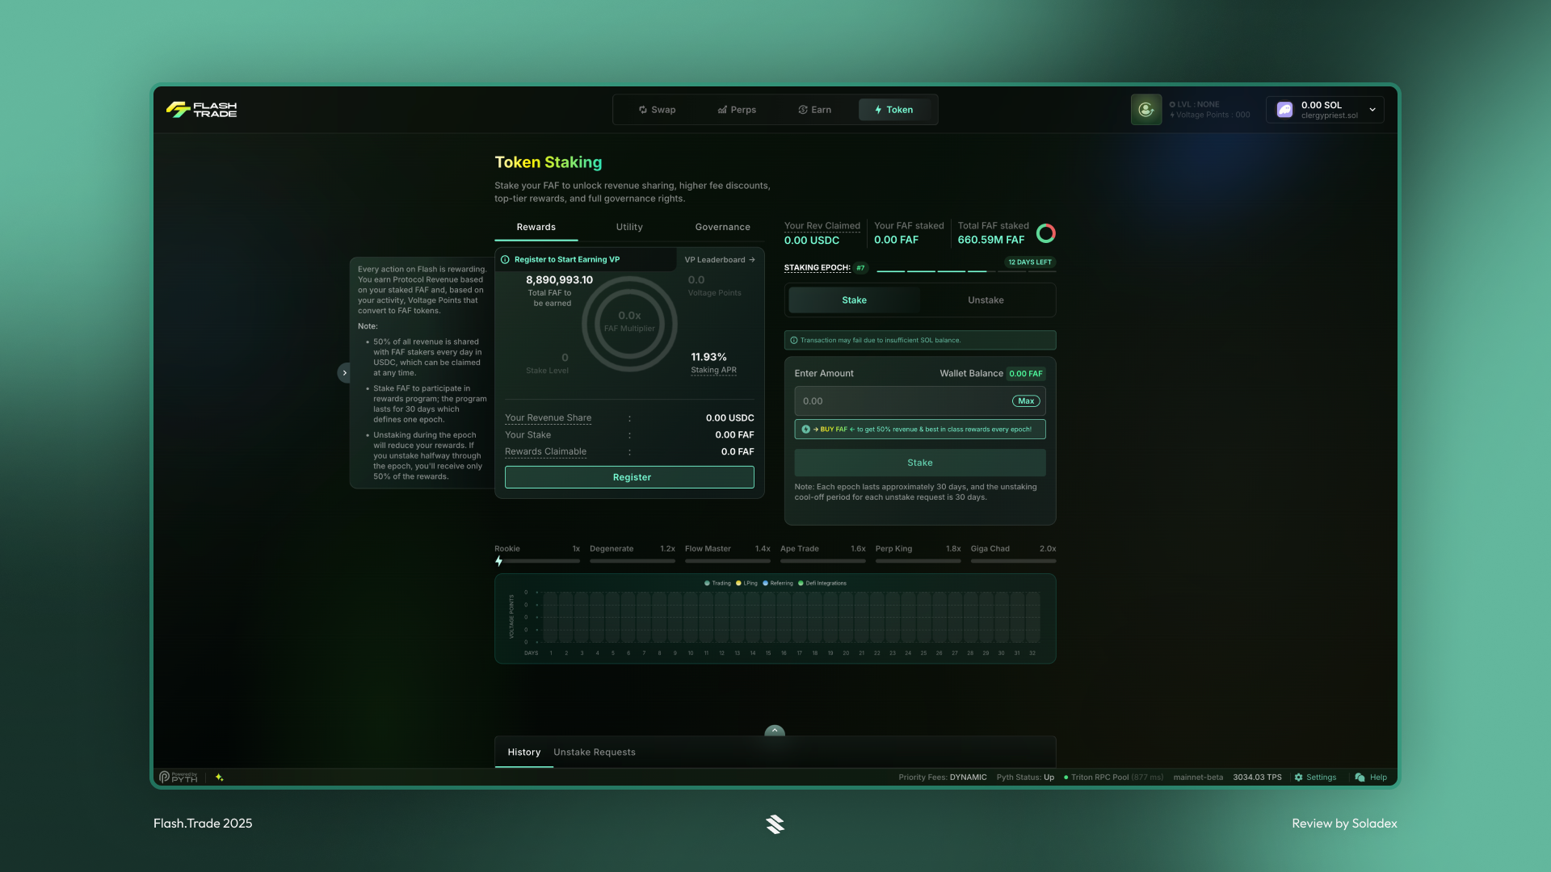Screen dimensions: 1551x872
Task: Expand the bottom History panel arrow
Action: click(774, 730)
